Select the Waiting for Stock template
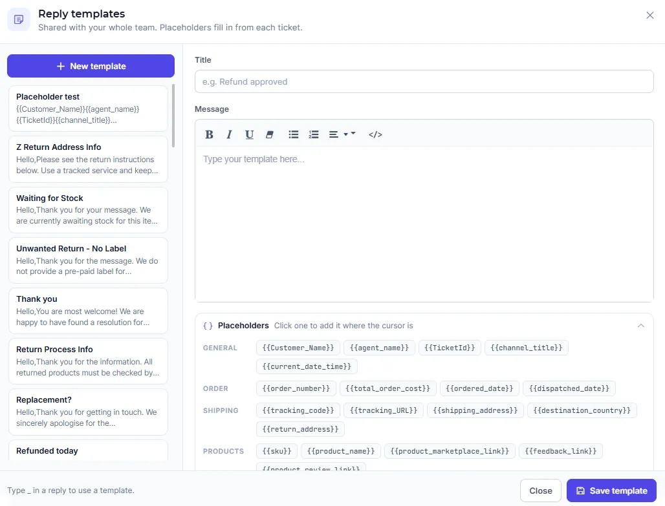The width and height of the screenshot is (665, 506). pyautogui.click(x=88, y=210)
